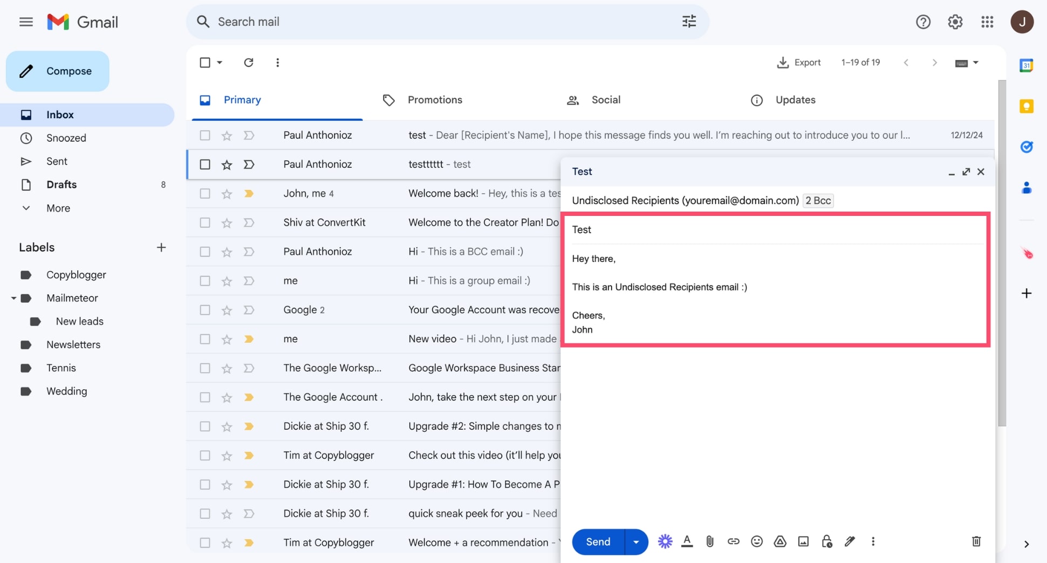Open search options filter icon

point(689,22)
